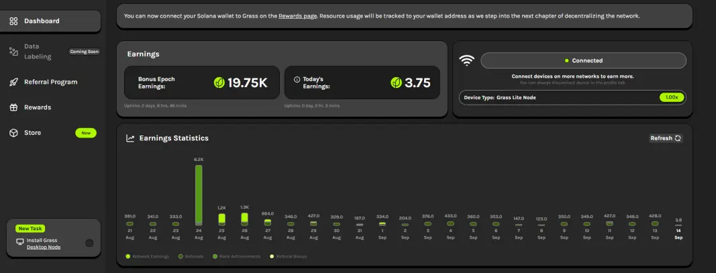Click the New Task badge
This screenshot has width=716, height=273.
[x=30, y=229]
